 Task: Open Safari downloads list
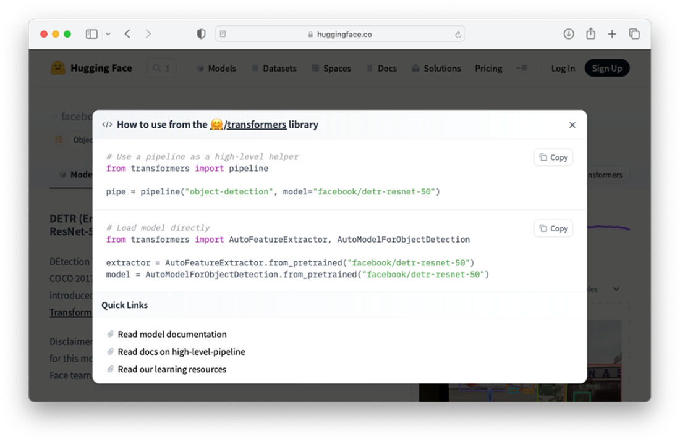click(569, 35)
